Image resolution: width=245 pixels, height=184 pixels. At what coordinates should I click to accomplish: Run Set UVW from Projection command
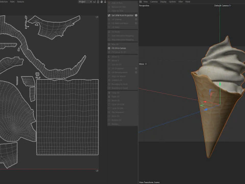[120, 15]
